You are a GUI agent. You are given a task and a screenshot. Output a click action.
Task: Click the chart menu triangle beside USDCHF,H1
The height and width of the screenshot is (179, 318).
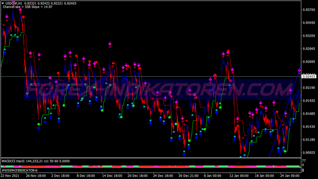point(3,3)
